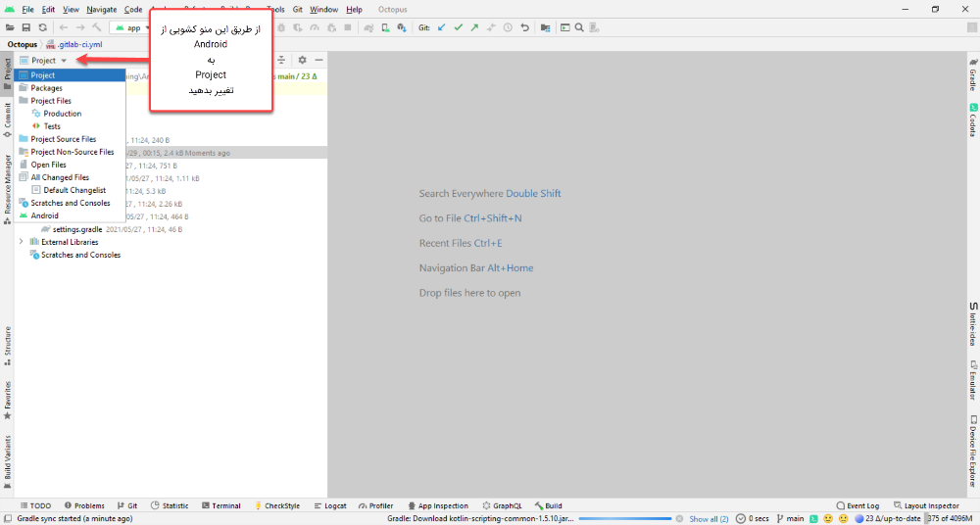Select Project in the view list
This screenshot has height=525, width=980.
[x=70, y=75]
